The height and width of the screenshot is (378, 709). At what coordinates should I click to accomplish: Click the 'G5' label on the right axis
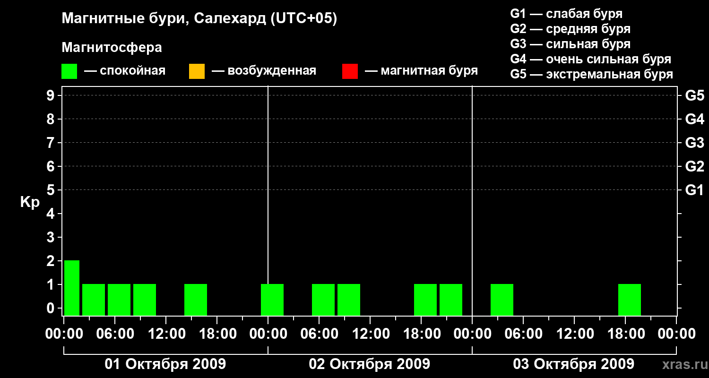[694, 95]
